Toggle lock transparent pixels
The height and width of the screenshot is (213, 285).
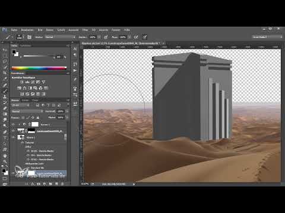pos(23,118)
